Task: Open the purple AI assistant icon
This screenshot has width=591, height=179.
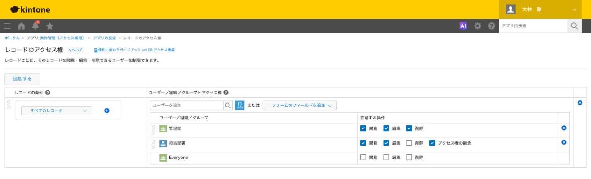Action: coord(462,26)
